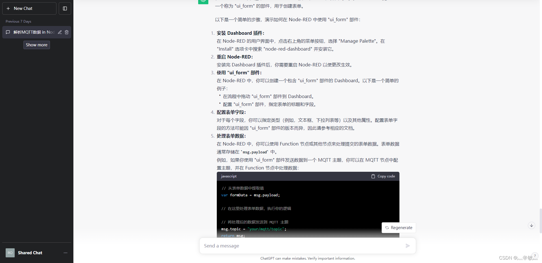Click the Previous 7 Days section header
This screenshot has width=542, height=263.
(x=18, y=21)
